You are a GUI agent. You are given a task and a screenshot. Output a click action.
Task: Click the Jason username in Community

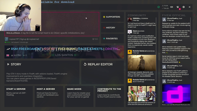[135, 31]
